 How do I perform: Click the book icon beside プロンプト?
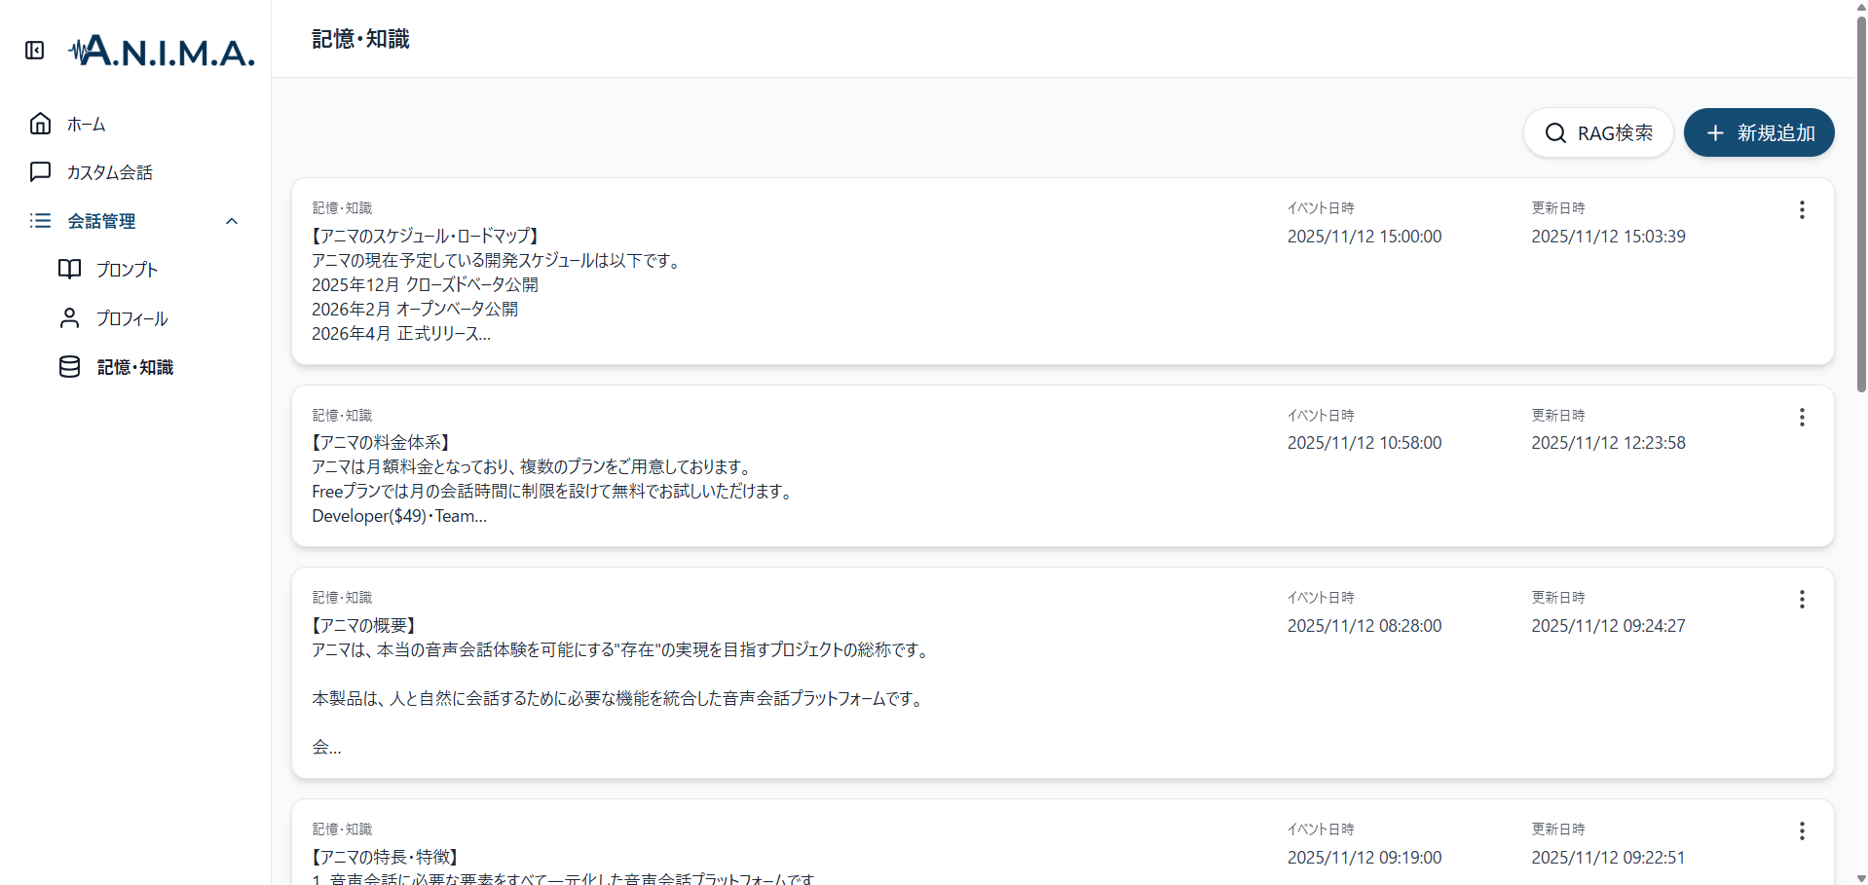(69, 270)
